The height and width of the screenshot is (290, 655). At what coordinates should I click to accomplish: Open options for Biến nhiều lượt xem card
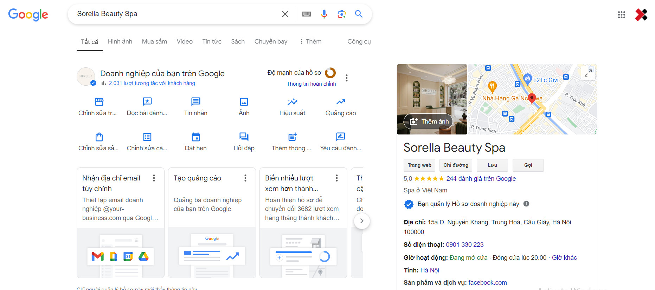(337, 178)
